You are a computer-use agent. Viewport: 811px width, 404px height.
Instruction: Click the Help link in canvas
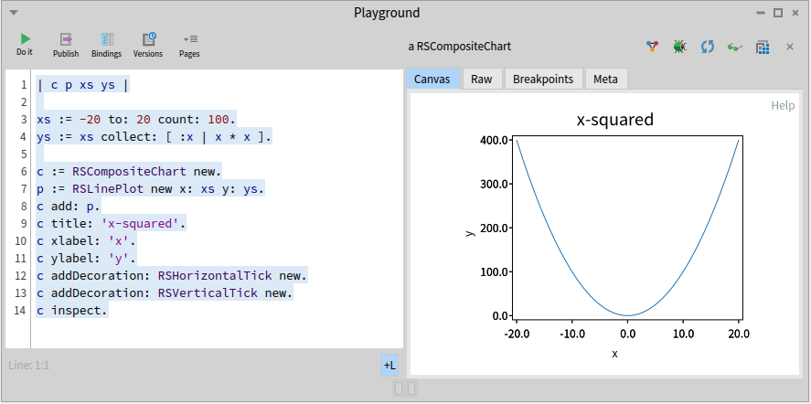783,105
